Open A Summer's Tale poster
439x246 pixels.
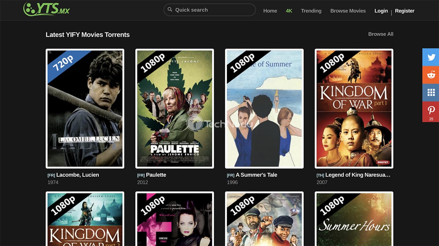264,108
